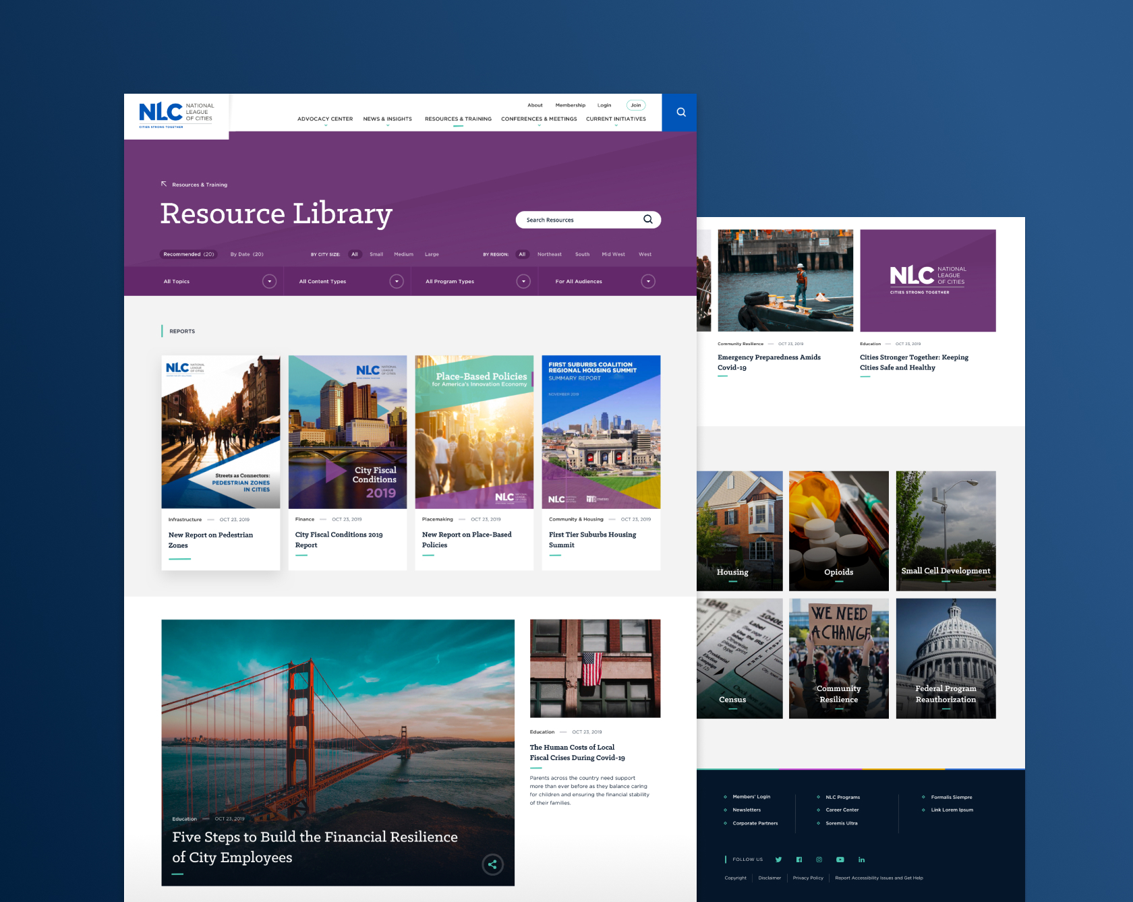Click the NLC logo in the header
This screenshot has height=902, width=1133.
pyautogui.click(x=176, y=115)
